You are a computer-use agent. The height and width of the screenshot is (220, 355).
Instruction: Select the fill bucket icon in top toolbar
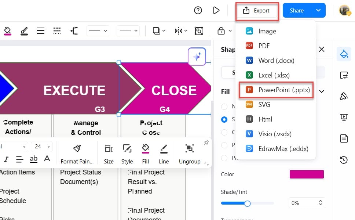tap(7, 31)
